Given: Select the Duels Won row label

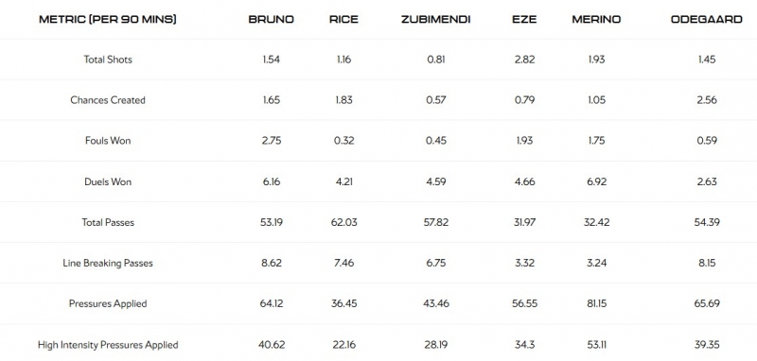Looking at the screenshot, I should pyautogui.click(x=108, y=181).
